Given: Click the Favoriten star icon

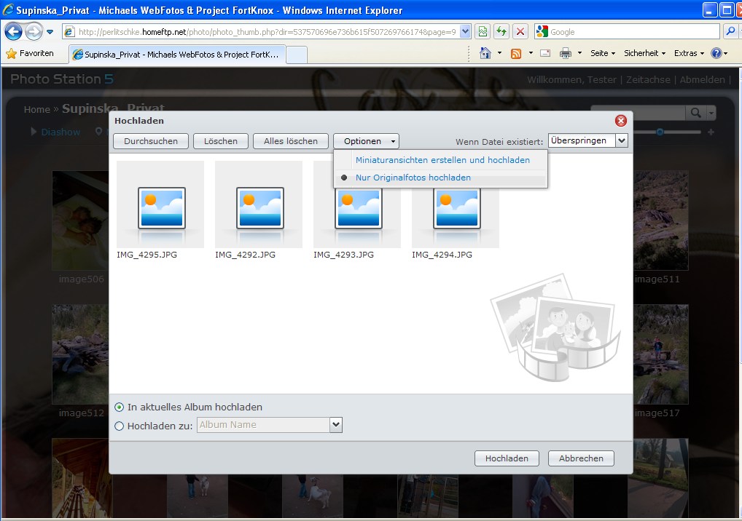Looking at the screenshot, I should click(x=11, y=54).
